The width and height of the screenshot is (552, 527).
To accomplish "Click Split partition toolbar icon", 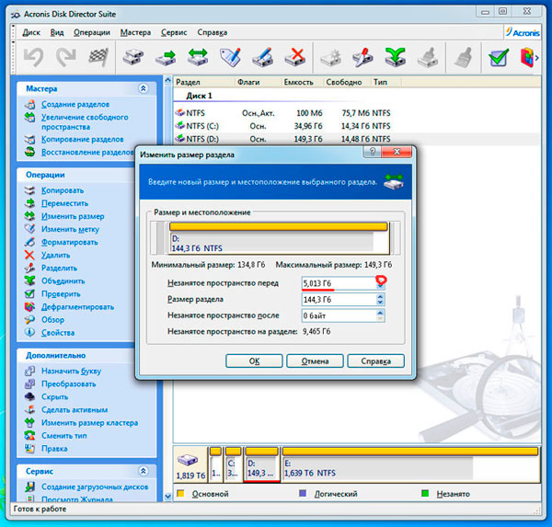I will tap(362, 57).
